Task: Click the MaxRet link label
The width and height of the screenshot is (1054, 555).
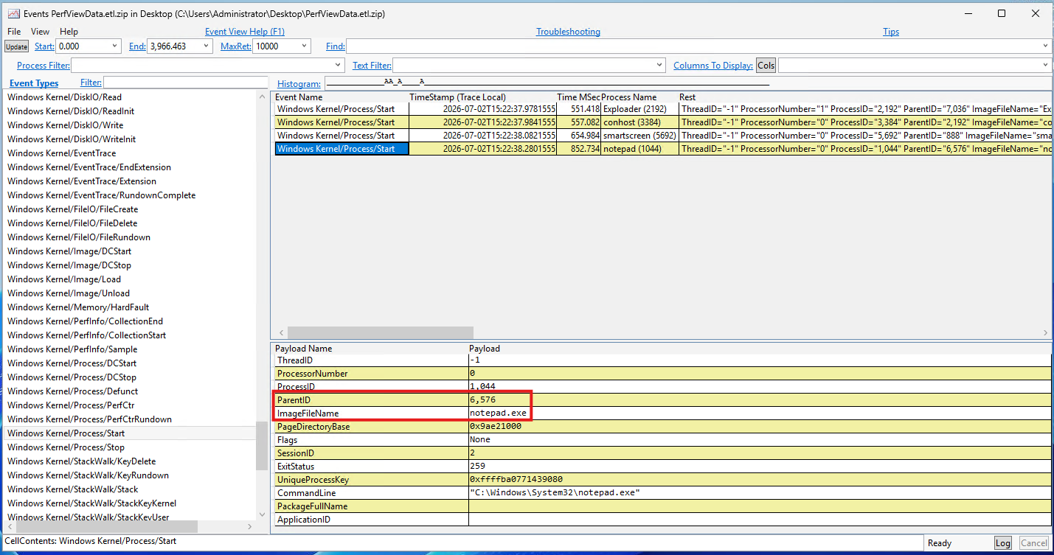Action: tap(235, 46)
